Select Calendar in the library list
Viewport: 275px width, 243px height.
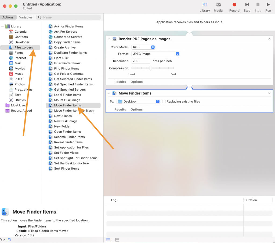point(21,32)
